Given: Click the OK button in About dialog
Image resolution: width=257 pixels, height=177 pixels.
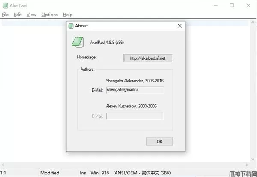Looking at the screenshot, I should click(x=160, y=141).
